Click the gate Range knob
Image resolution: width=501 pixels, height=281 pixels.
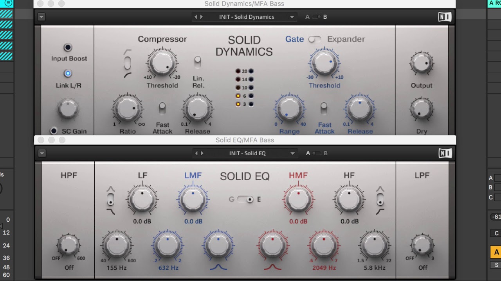tap(289, 109)
